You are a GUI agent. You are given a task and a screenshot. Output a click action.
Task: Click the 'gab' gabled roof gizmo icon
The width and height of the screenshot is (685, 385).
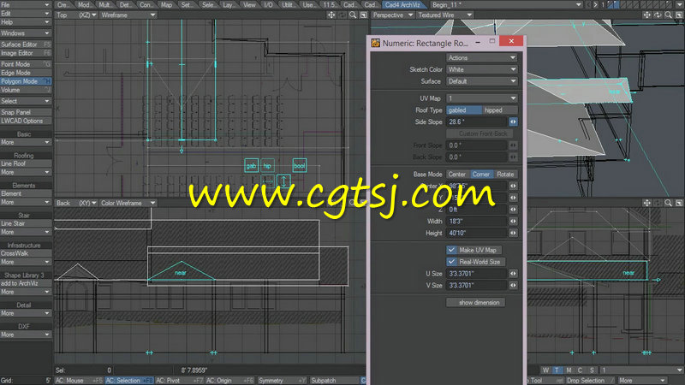coord(251,165)
